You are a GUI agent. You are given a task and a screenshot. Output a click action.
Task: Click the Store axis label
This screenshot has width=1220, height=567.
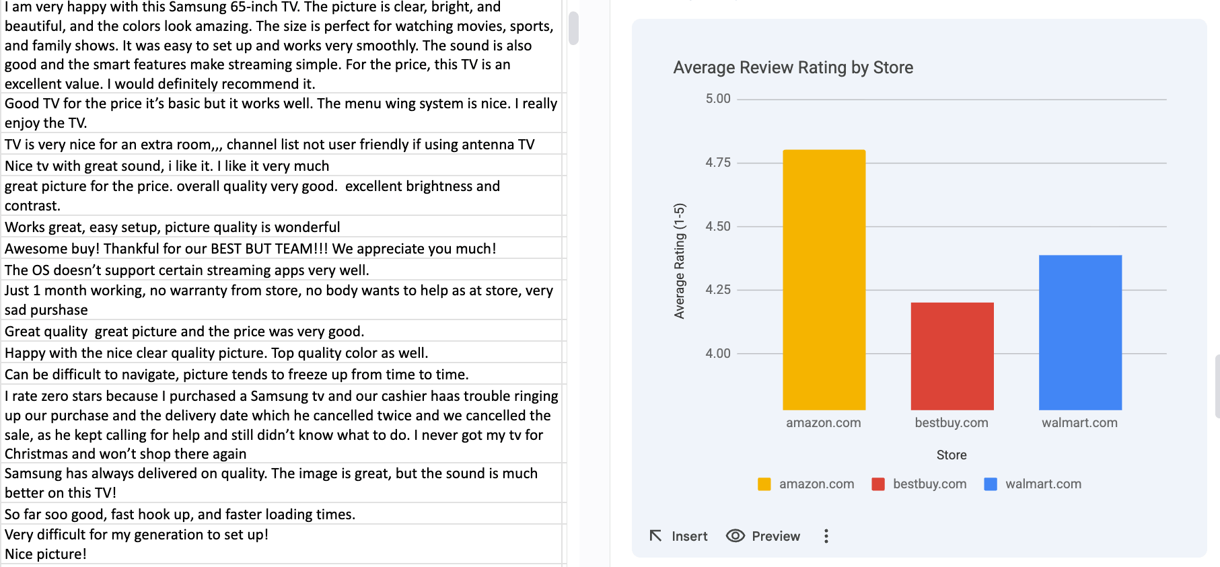(952, 455)
